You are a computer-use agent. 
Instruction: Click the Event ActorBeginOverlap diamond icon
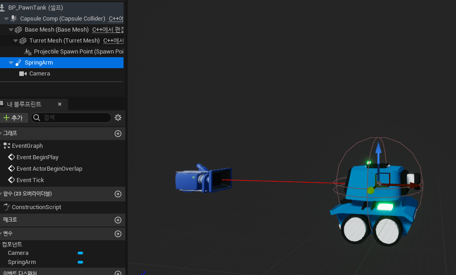[11, 168]
